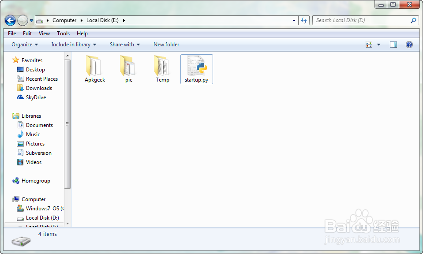Open the Organize dropdown
Screen dimensions: 423x254
[25, 45]
